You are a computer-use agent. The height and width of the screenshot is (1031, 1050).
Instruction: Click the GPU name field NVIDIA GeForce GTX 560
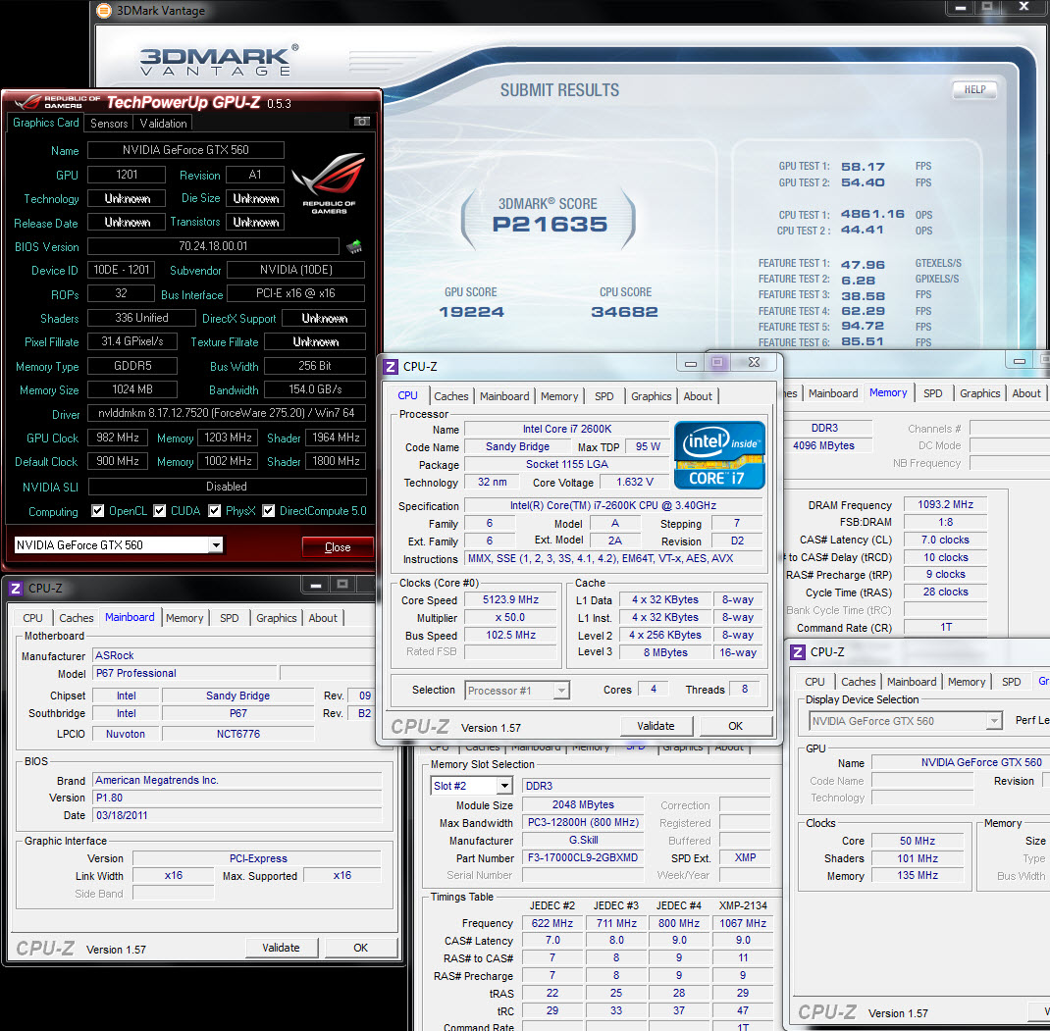(185, 150)
